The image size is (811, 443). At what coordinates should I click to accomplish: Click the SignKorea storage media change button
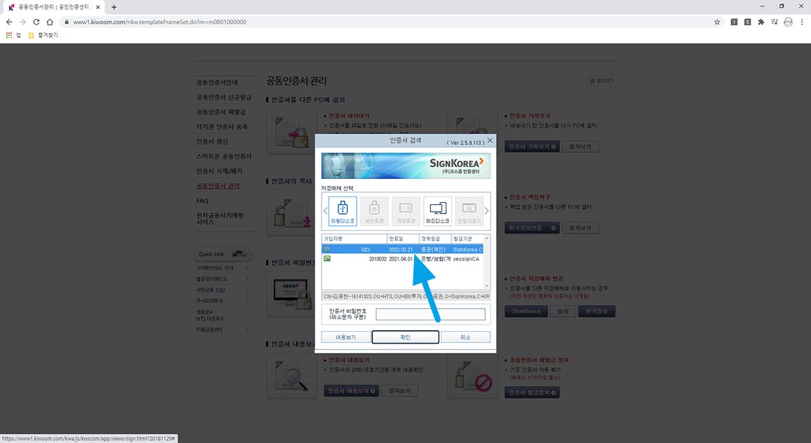[526, 311]
